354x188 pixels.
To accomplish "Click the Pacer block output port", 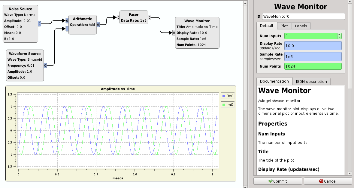I will pos(150,17).
